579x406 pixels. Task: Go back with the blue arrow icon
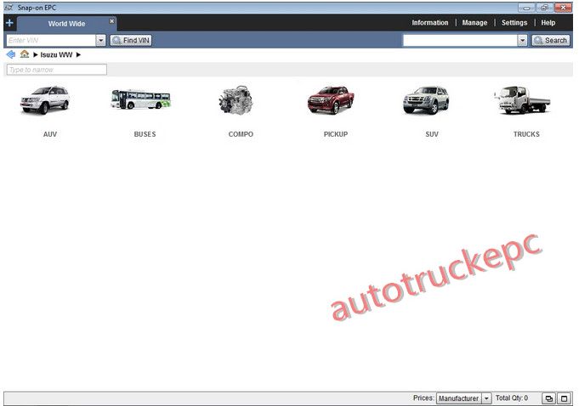click(x=11, y=54)
